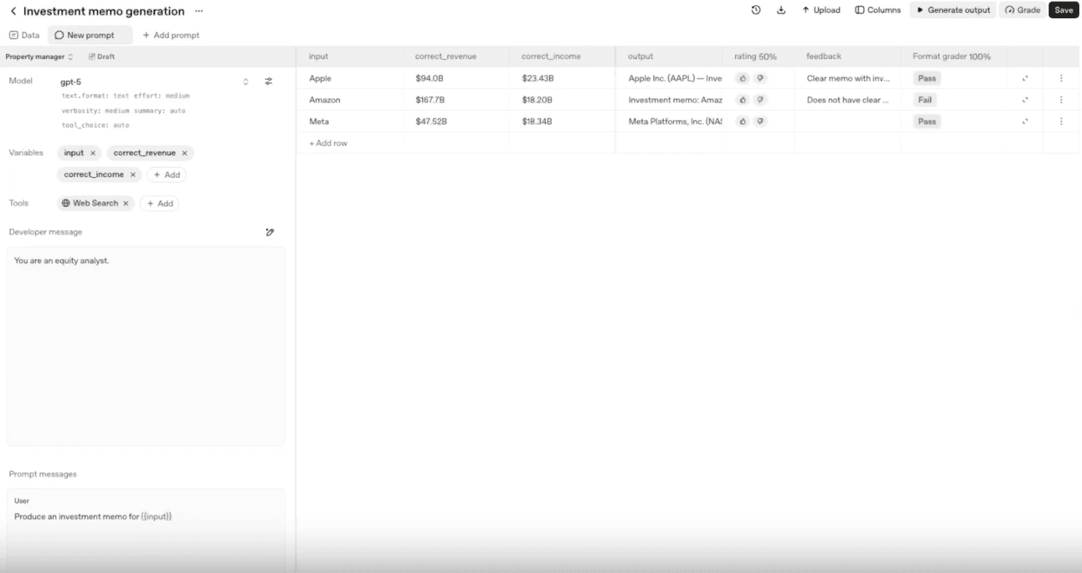The height and width of the screenshot is (573, 1082).
Task: Switch to the Data tab
Action: coord(24,35)
